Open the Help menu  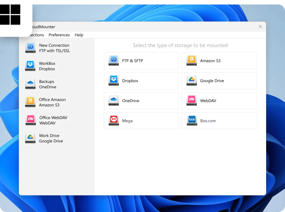point(79,35)
